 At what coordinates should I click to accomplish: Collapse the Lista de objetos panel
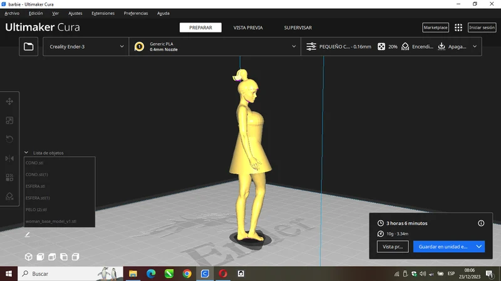[26, 152]
